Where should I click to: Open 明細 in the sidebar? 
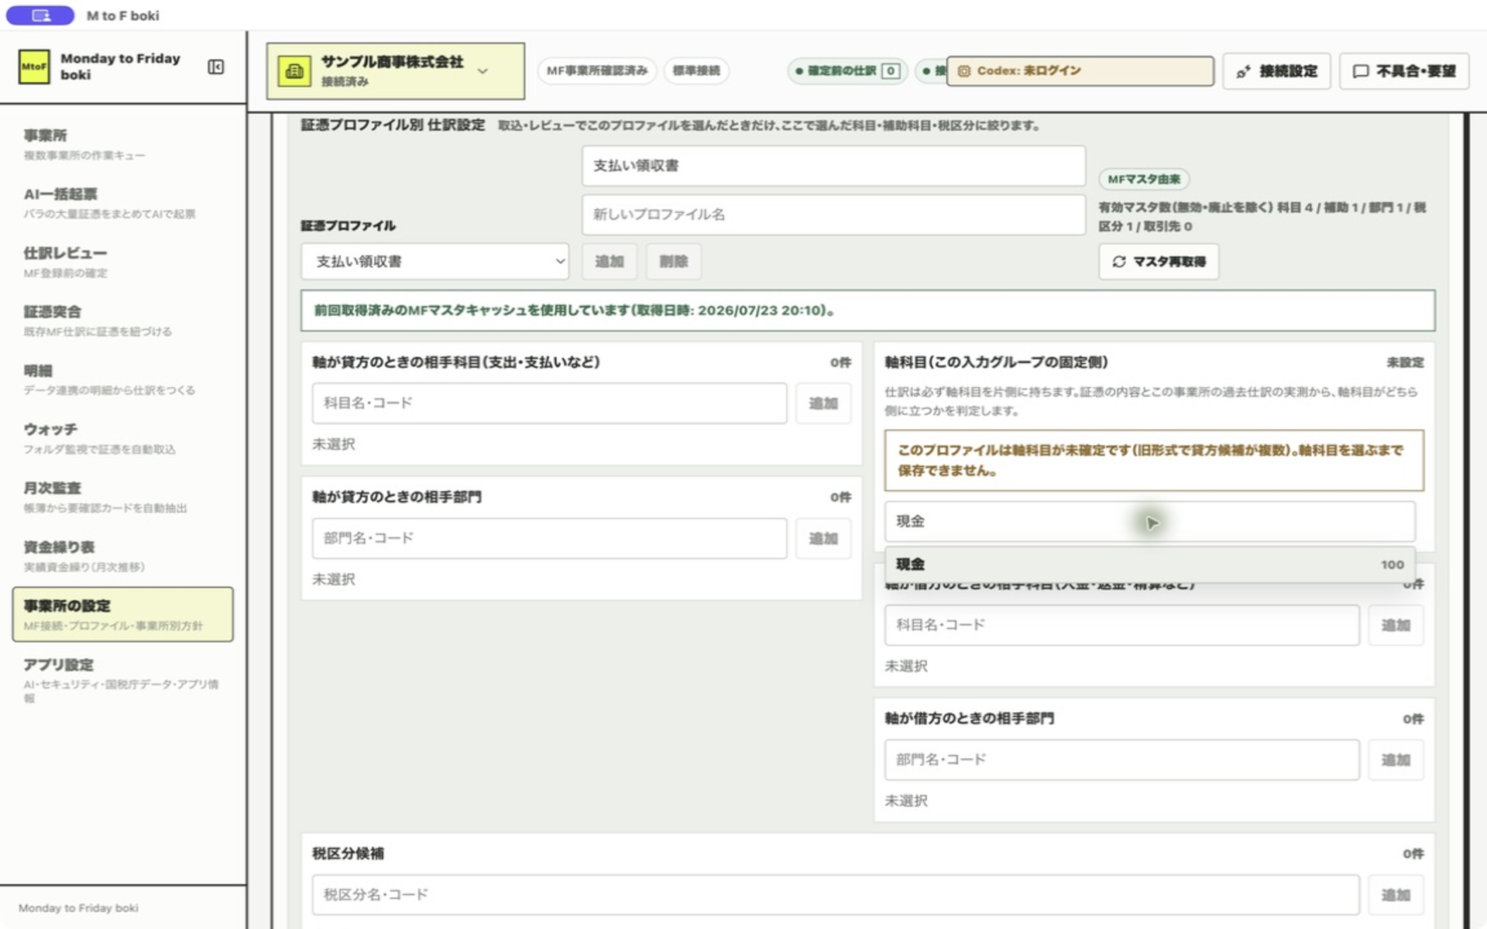pyautogui.click(x=122, y=379)
